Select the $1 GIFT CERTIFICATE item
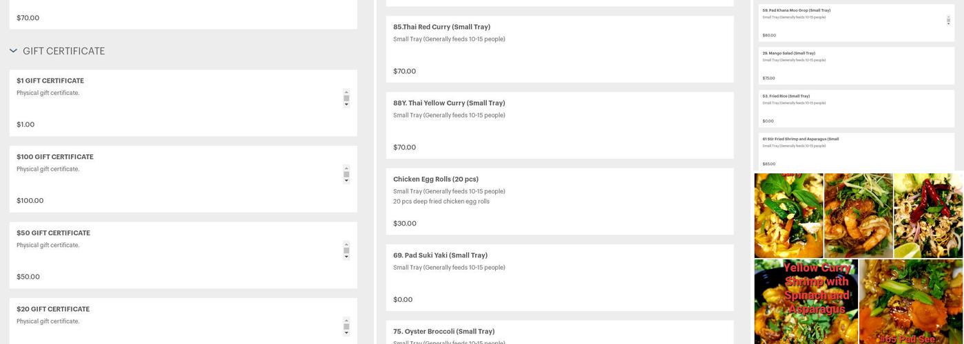Image resolution: width=964 pixels, height=344 pixels. (183, 103)
